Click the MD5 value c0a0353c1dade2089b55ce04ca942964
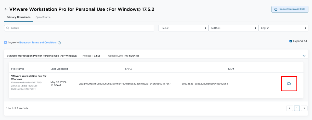Image resolution: width=312 pixels, height=120 pixels. click(205, 84)
